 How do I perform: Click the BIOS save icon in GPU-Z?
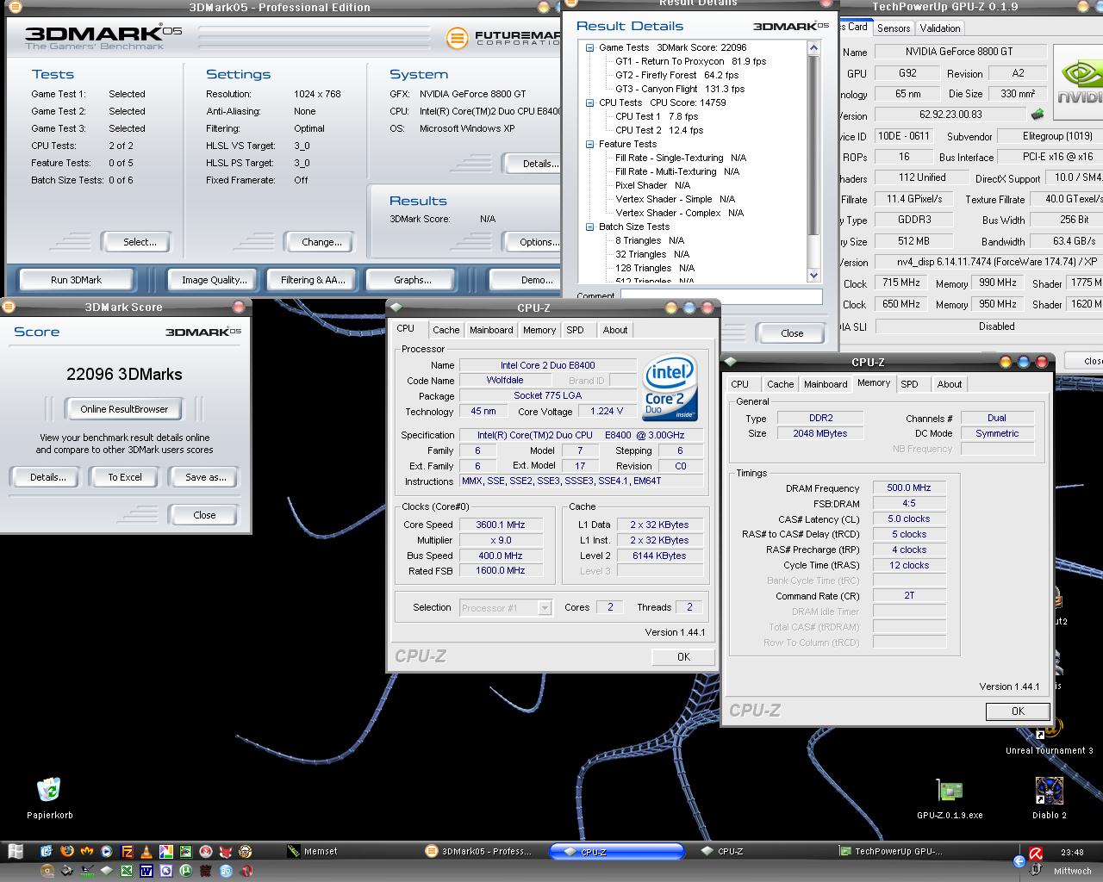[x=1038, y=114]
